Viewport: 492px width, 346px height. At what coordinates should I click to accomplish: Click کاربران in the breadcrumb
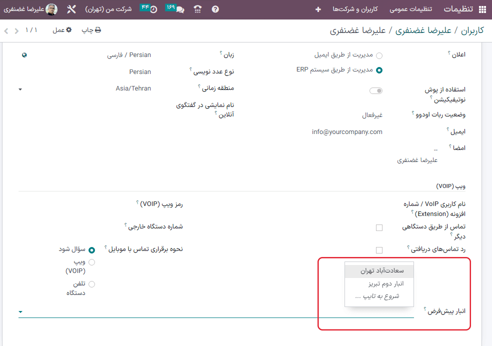pos(474,30)
